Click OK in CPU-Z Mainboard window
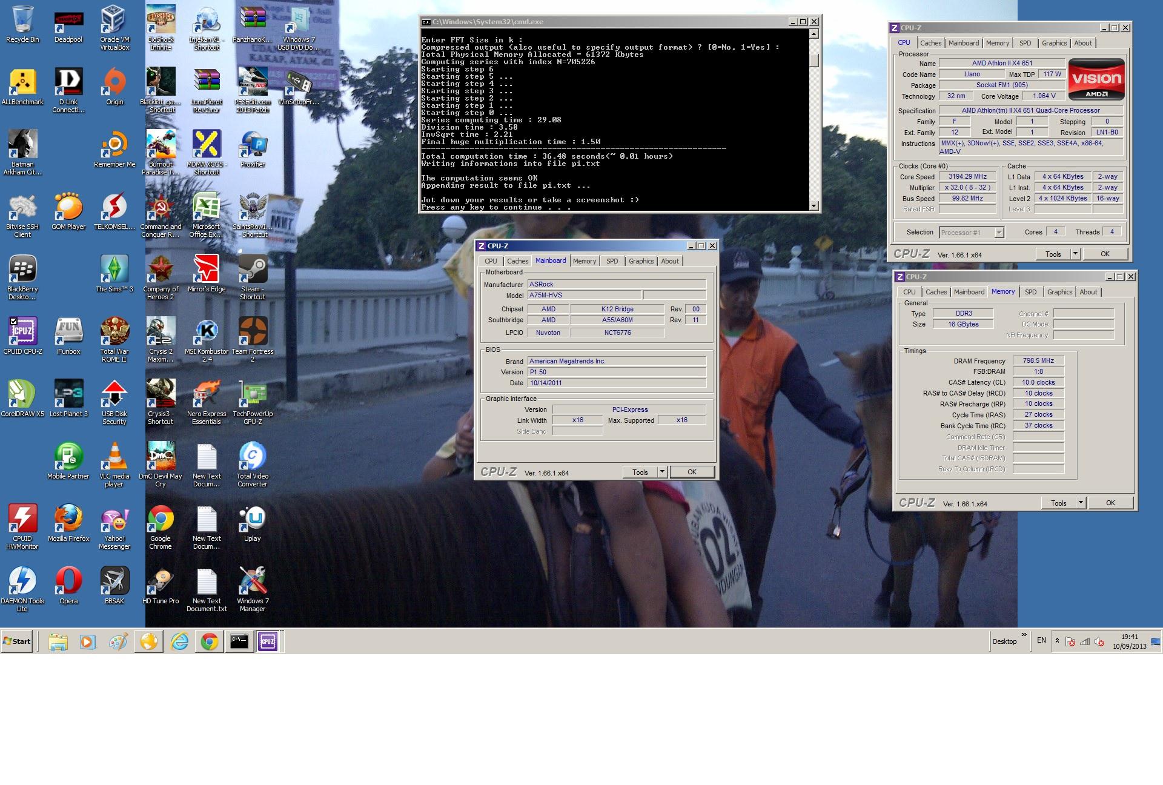Screen dimensions: 1163x785 (692, 472)
